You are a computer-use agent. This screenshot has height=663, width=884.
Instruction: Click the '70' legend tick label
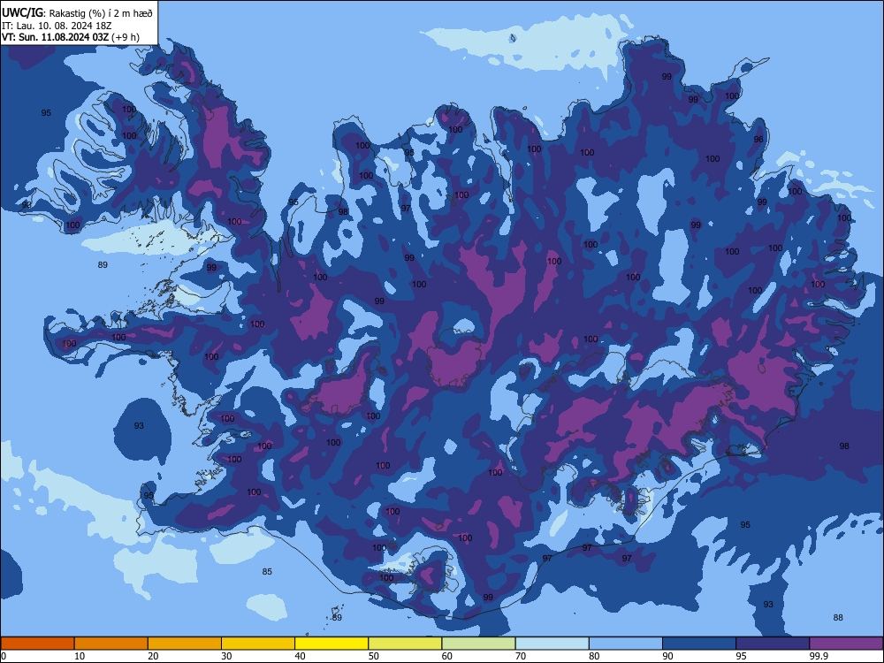click(x=521, y=656)
